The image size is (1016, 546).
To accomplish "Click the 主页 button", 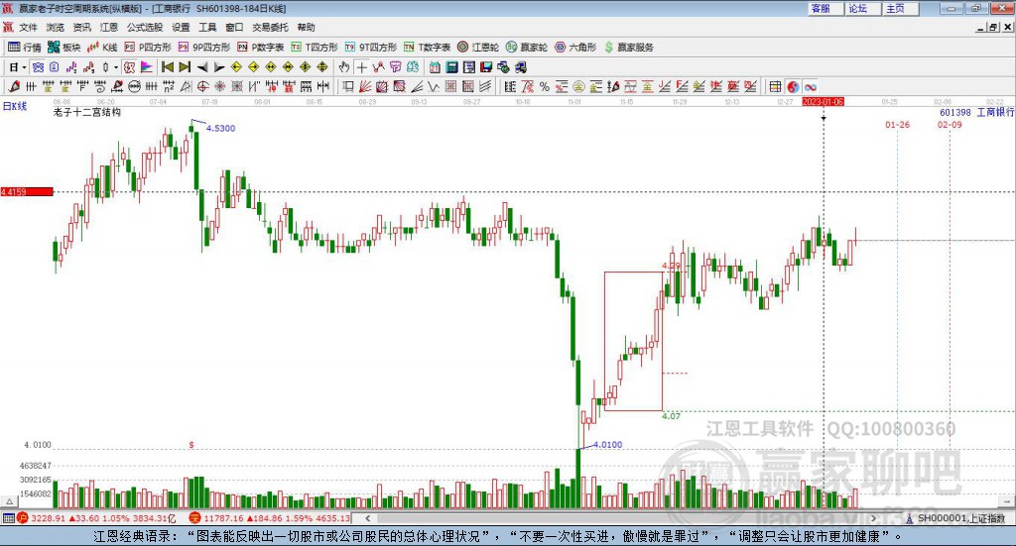I will [x=901, y=8].
